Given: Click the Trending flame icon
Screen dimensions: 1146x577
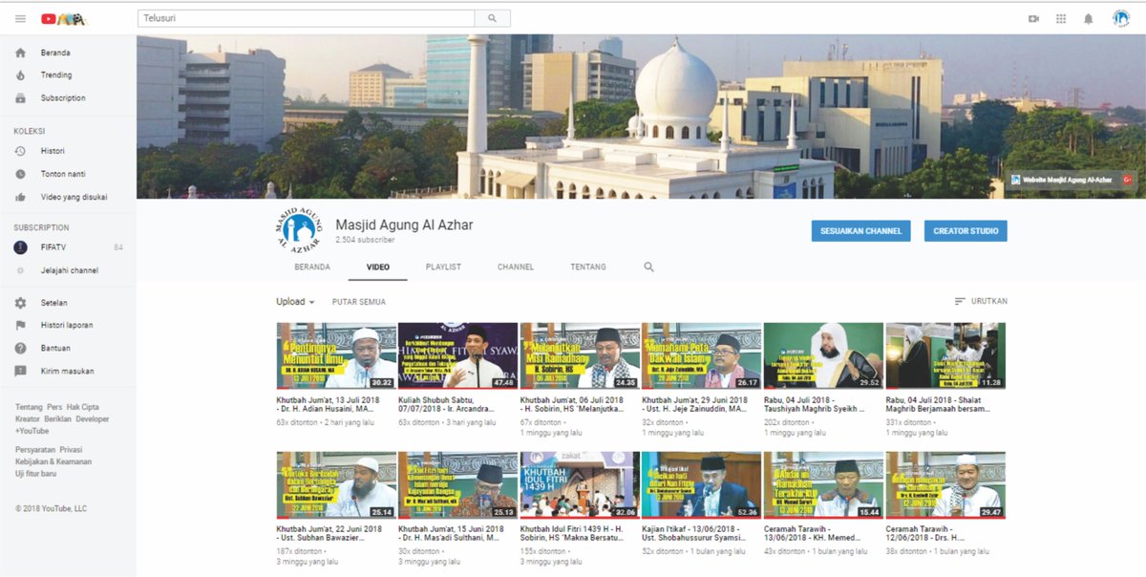Looking at the screenshot, I should click(x=20, y=75).
